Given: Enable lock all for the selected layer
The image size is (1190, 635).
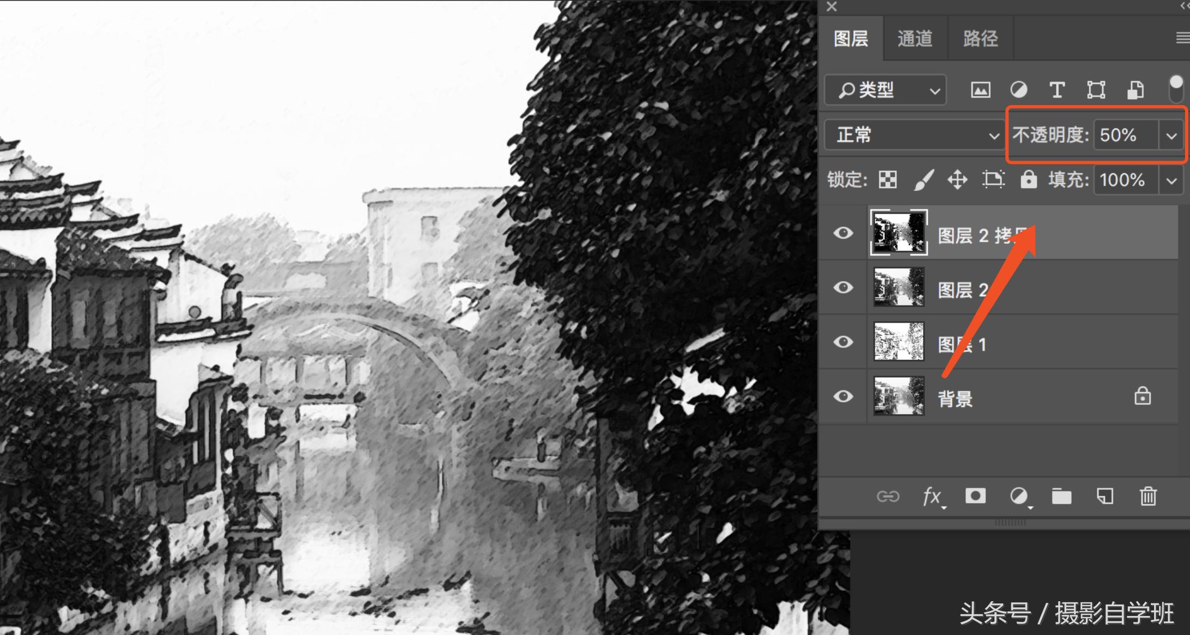Looking at the screenshot, I should (x=1029, y=180).
